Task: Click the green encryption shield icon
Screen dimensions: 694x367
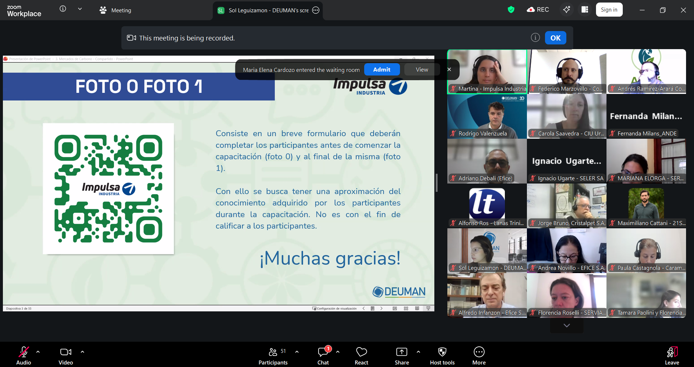Action: coord(511,10)
